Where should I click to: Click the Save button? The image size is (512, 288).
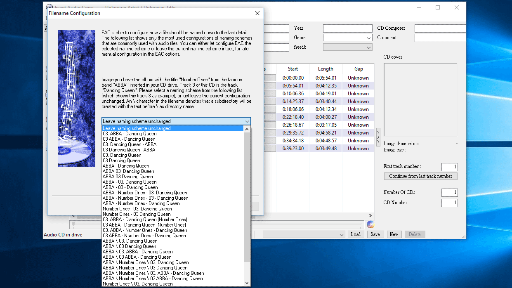375,234
